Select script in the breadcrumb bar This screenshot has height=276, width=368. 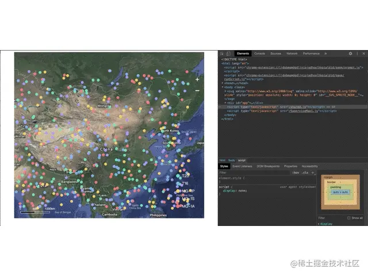click(241, 160)
